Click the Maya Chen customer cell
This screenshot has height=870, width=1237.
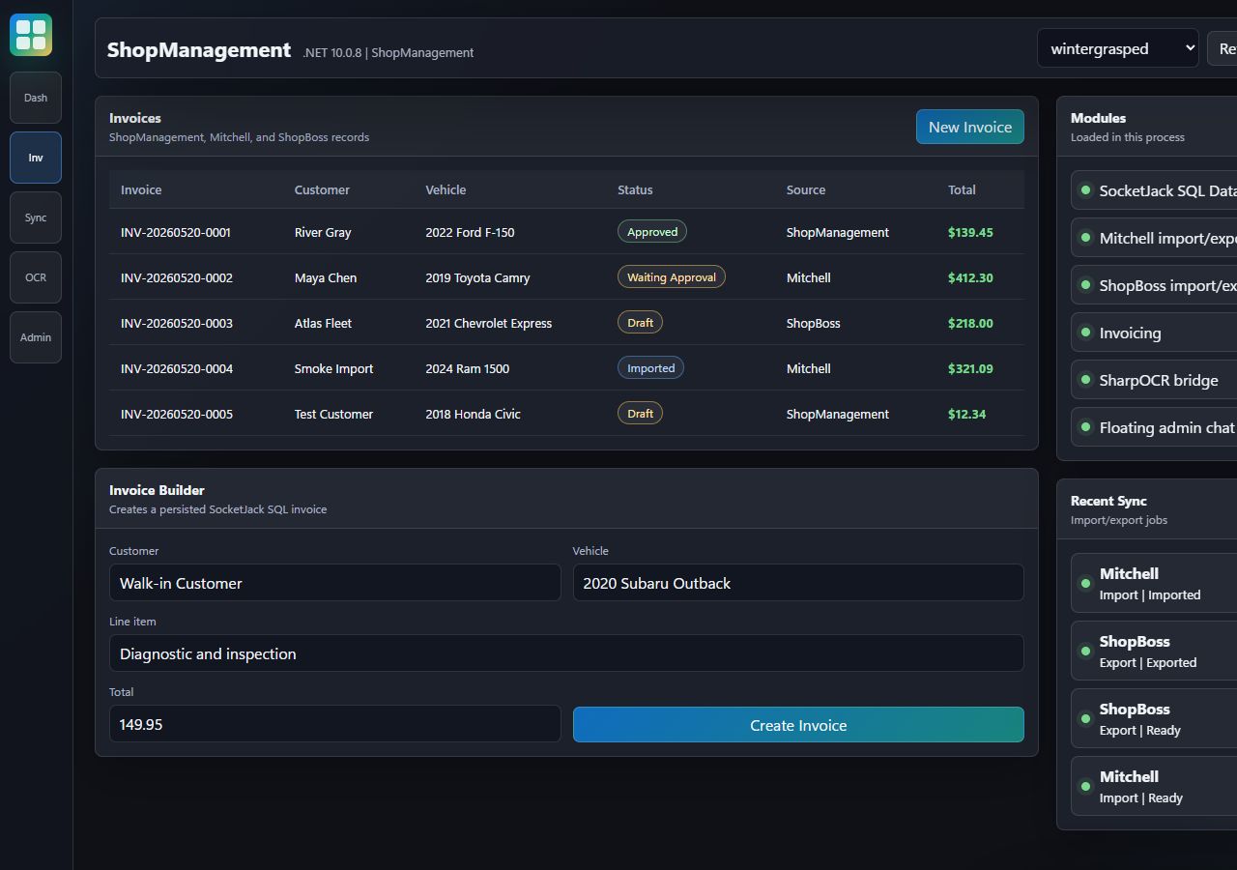point(326,277)
